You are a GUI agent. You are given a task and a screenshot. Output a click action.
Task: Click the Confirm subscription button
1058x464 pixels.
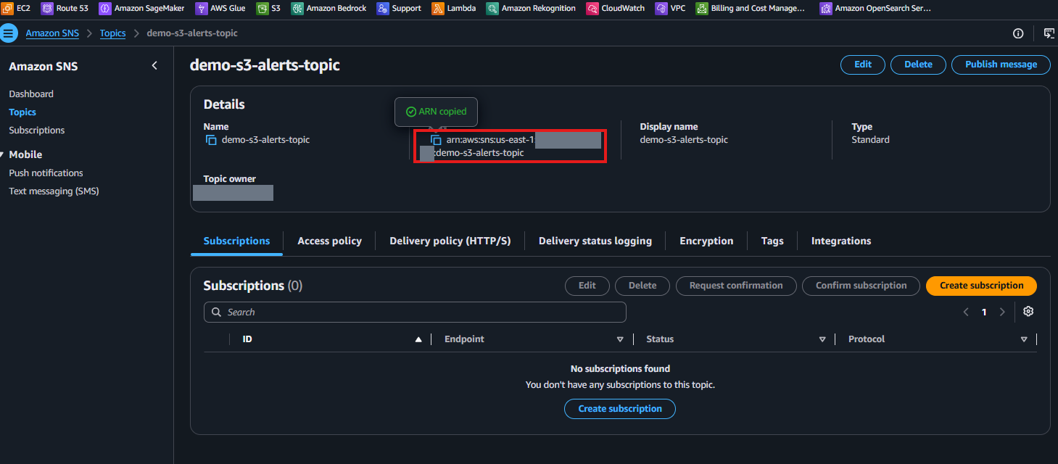pos(861,286)
